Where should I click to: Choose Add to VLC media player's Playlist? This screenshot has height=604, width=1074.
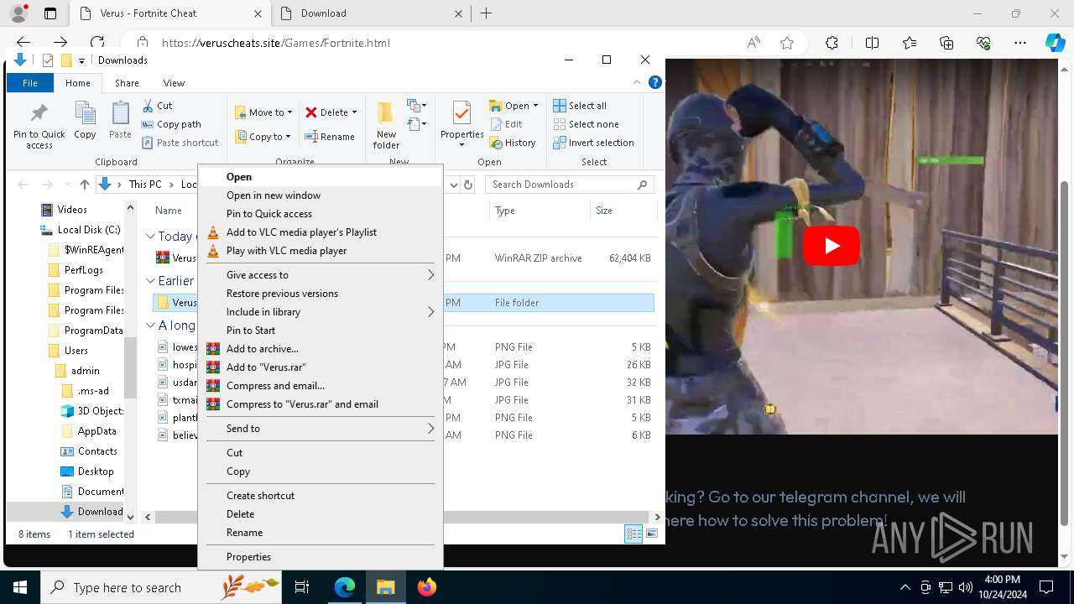pyautogui.click(x=321, y=232)
